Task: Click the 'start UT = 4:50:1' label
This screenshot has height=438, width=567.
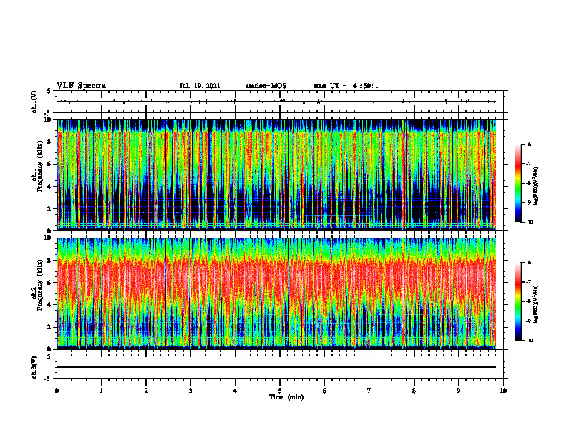Action: (x=346, y=86)
